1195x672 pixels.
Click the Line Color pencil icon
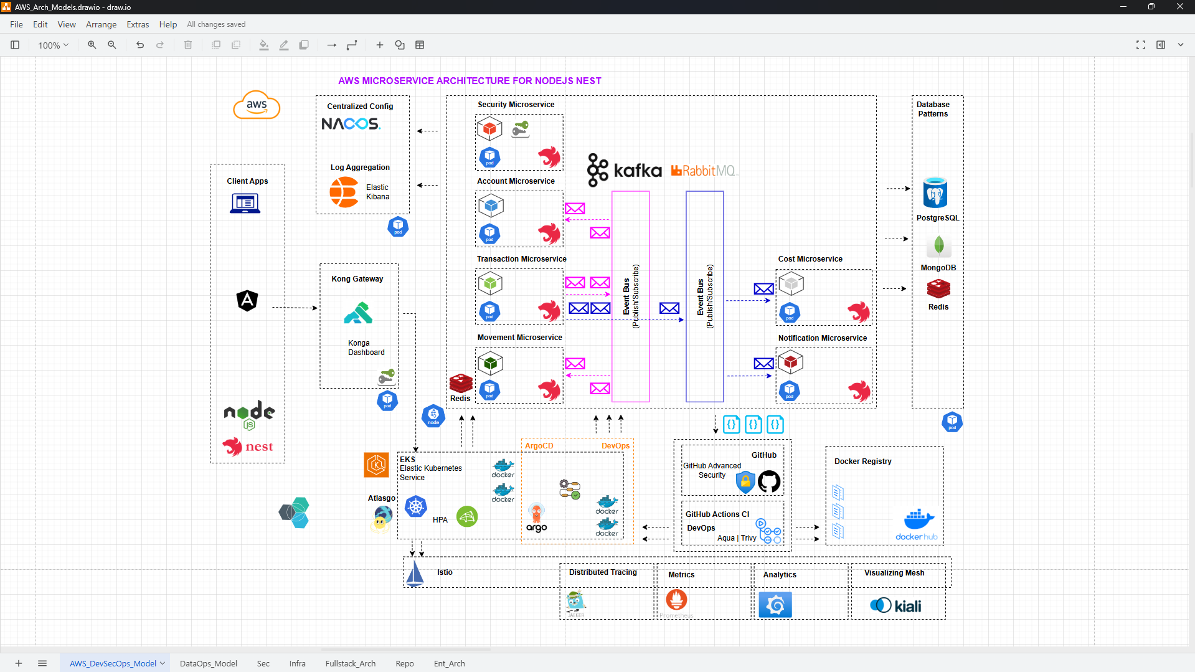pos(284,45)
